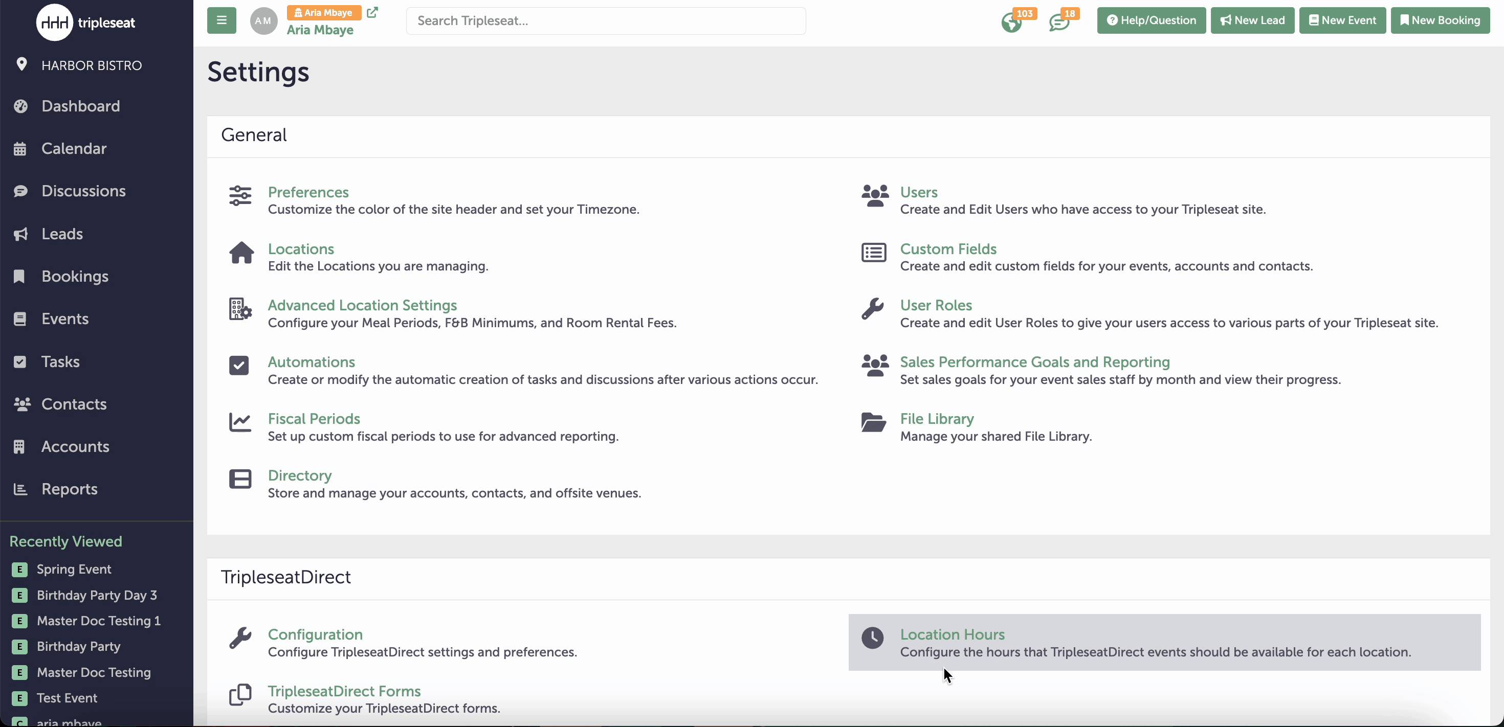This screenshot has height=727, width=1504.
Task: Click the Advanced Location Settings building icon
Action: [240, 309]
